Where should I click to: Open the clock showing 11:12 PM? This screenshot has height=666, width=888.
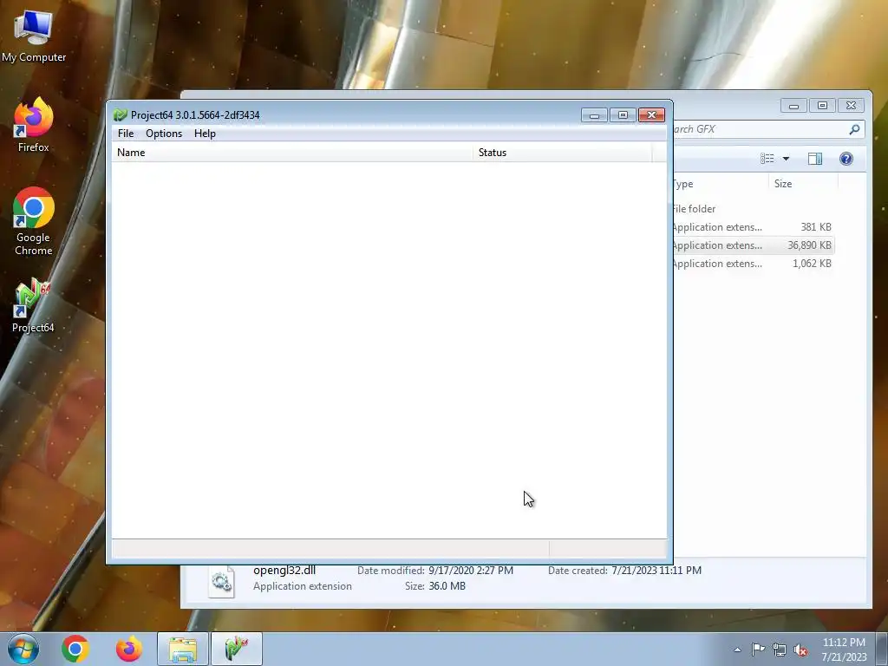point(844,650)
